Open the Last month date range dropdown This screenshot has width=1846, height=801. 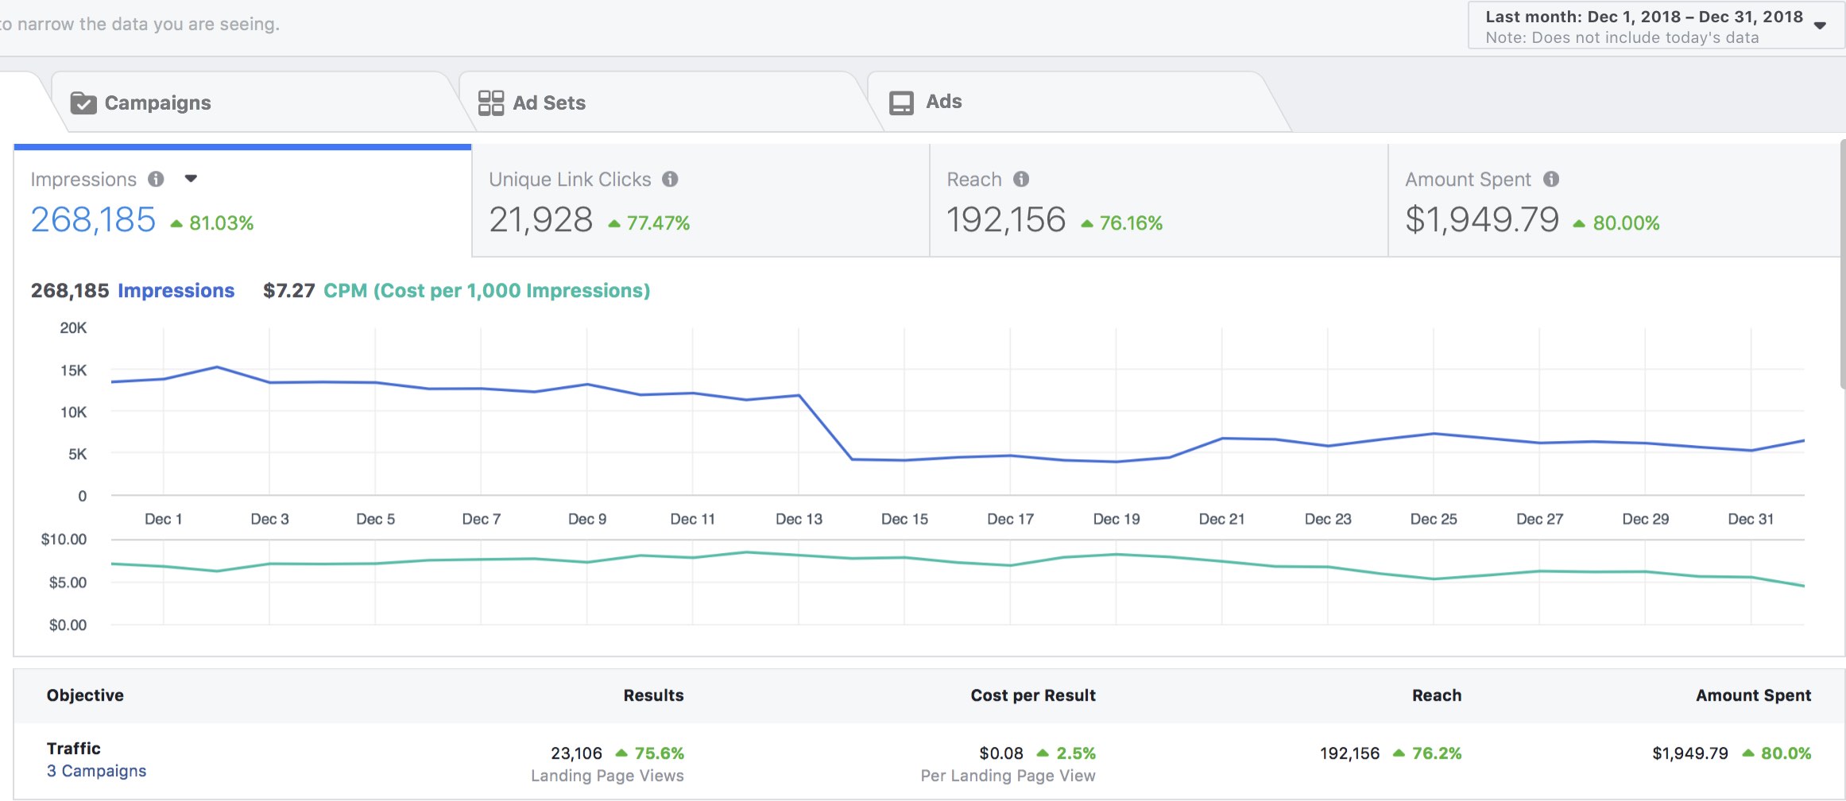pos(1656,26)
